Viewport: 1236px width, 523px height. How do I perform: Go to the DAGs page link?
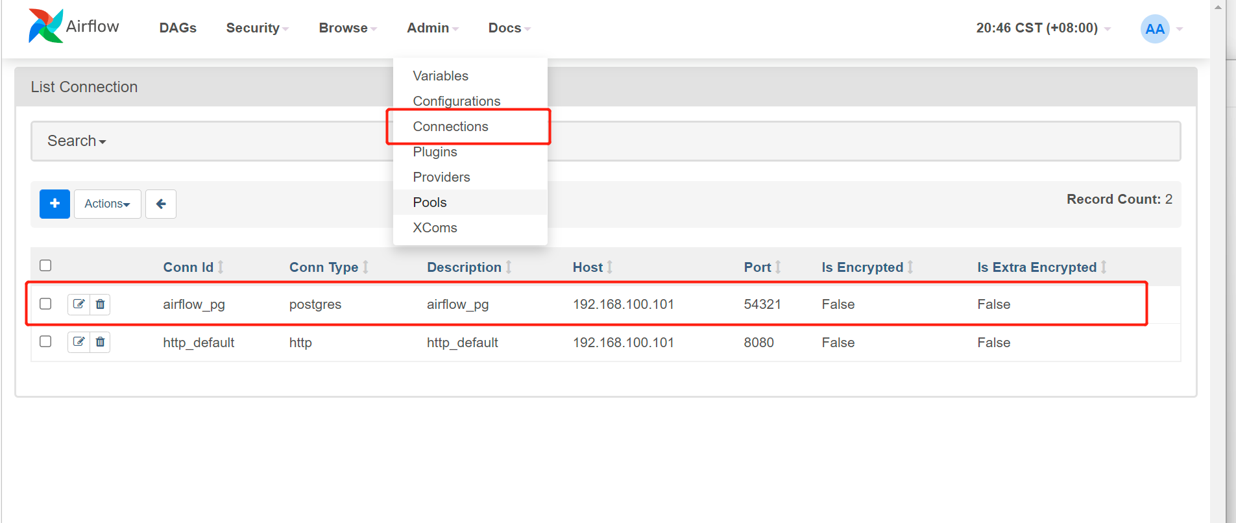point(178,28)
